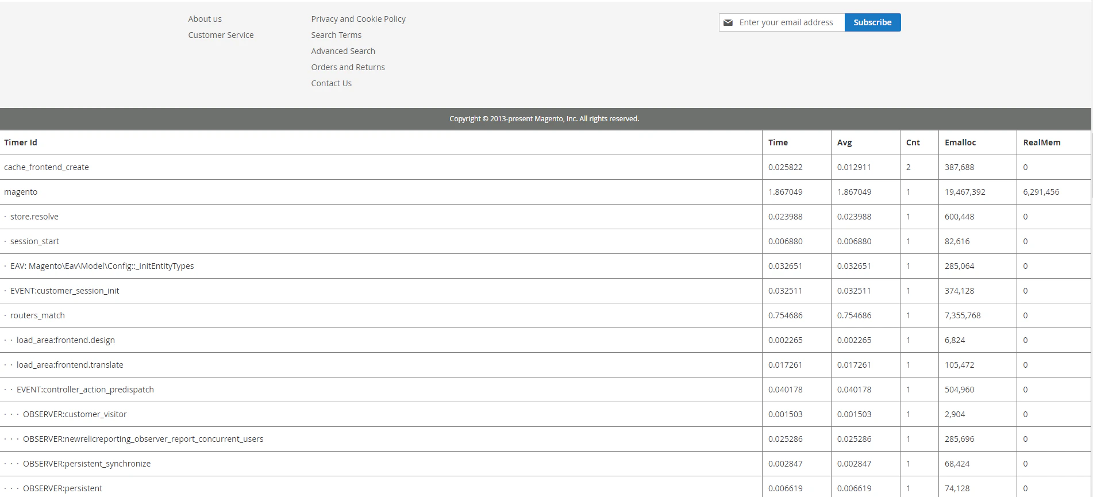Click the Avg value 0.012911
Viewport: 1093px width, 497px height.
(x=854, y=167)
